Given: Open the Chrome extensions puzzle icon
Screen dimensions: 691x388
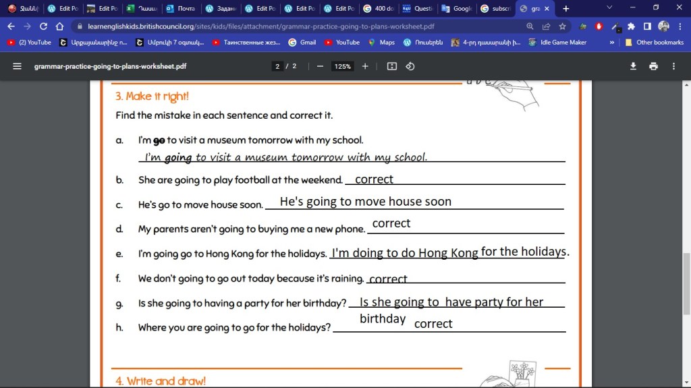Looking at the screenshot, I should tap(631, 26).
